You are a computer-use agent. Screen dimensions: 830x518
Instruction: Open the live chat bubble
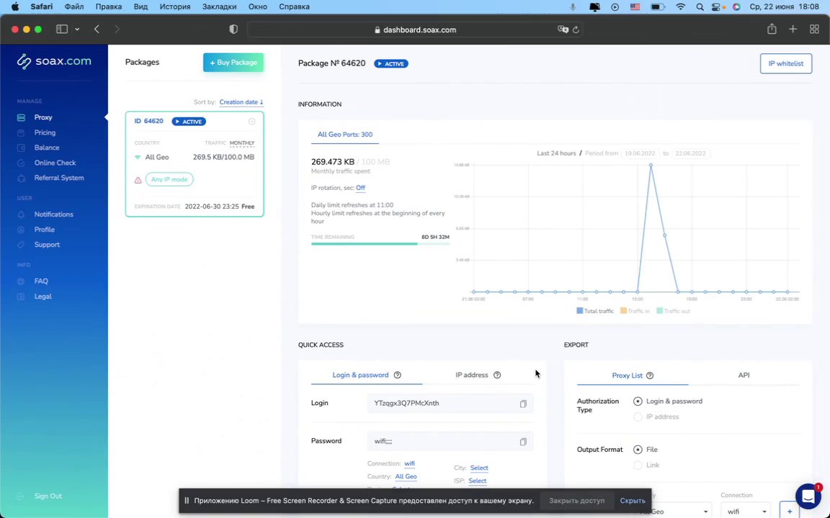(808, 496)
